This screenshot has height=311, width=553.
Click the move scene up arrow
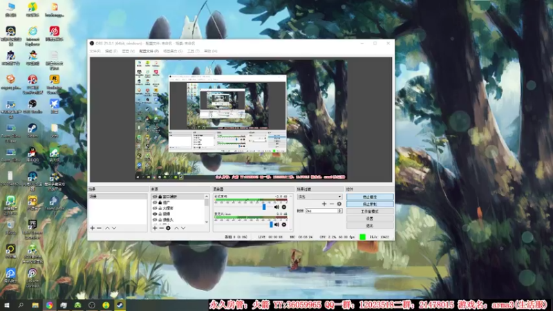107,228
